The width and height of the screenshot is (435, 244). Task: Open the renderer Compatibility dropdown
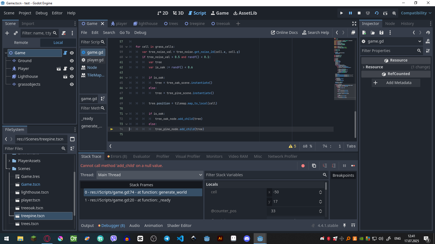(x=416, y=13)
